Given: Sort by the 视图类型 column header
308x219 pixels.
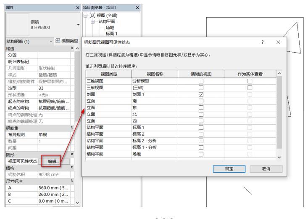Looking at the screenshot, I should pos(108,74).
